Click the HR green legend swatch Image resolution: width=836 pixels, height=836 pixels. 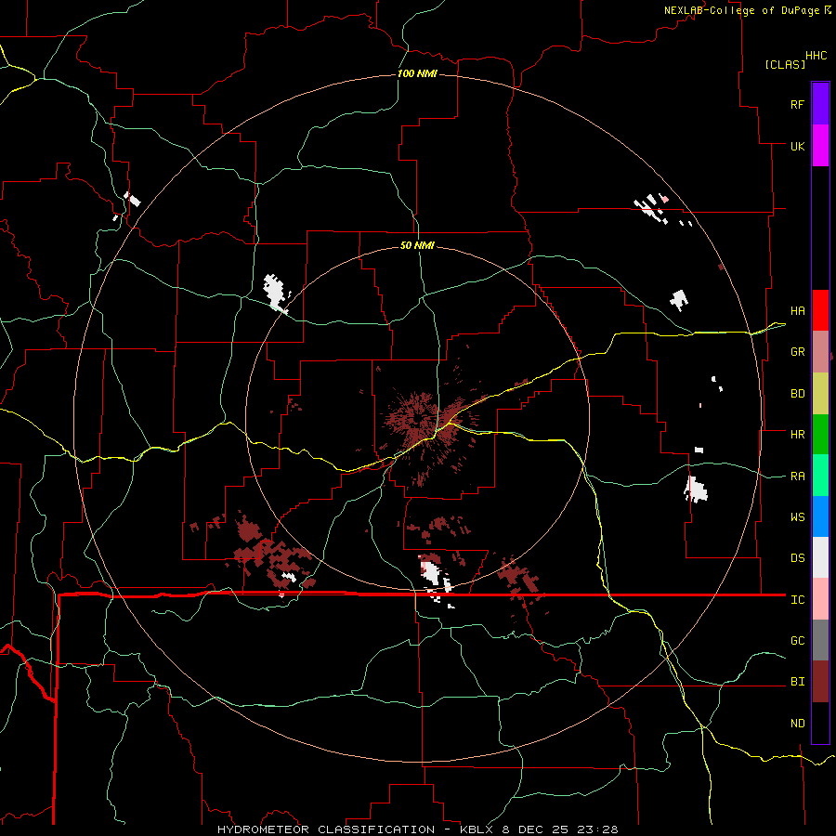[x=820, y=435]
